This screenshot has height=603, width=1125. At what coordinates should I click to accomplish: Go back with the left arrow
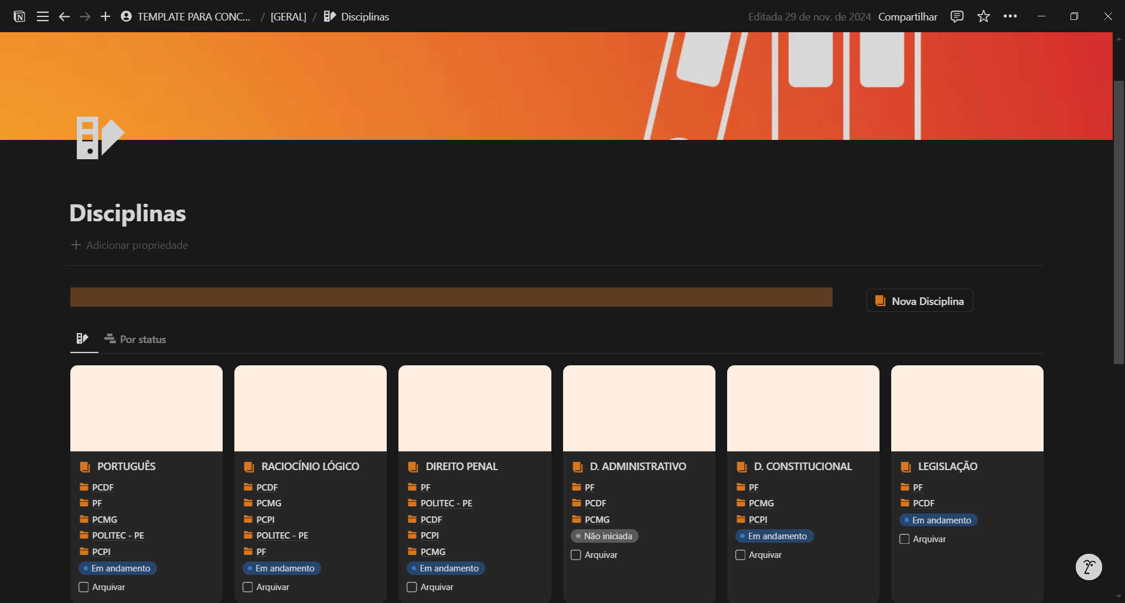(x=64, y=16)
